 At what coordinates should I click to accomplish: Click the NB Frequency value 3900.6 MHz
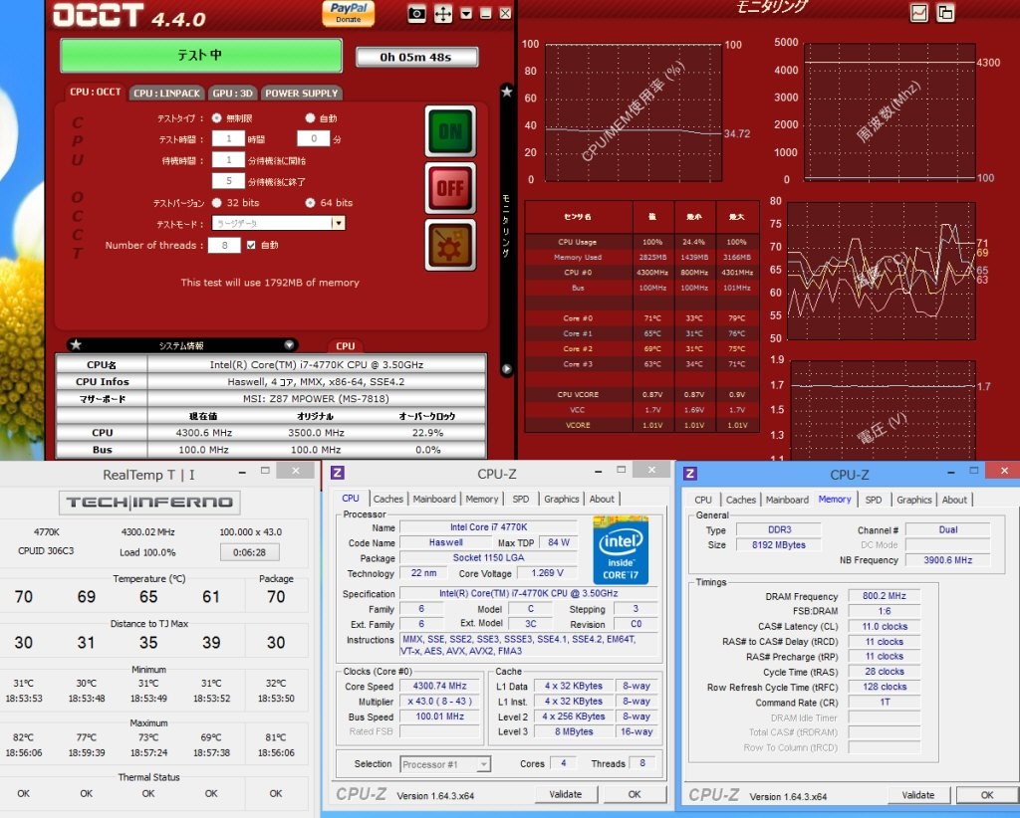coord(947,560)
